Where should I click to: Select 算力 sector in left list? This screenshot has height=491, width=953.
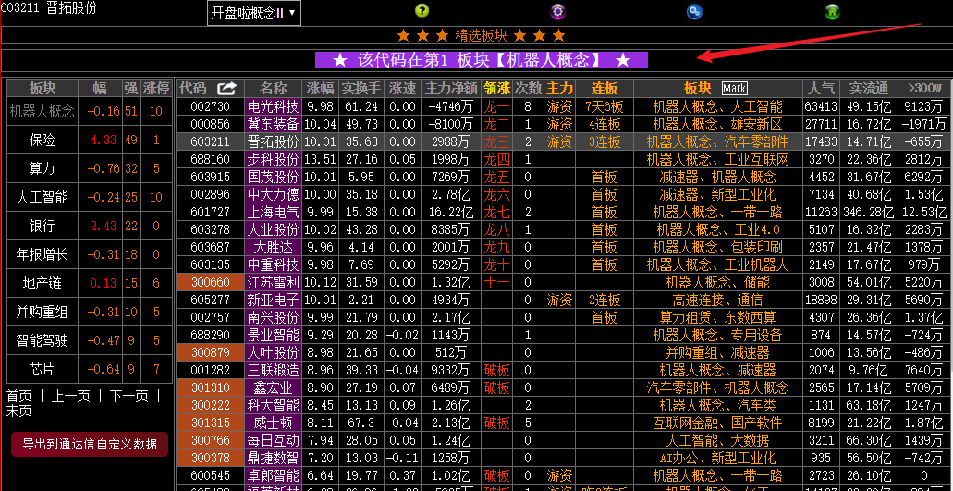click(42, 168)
